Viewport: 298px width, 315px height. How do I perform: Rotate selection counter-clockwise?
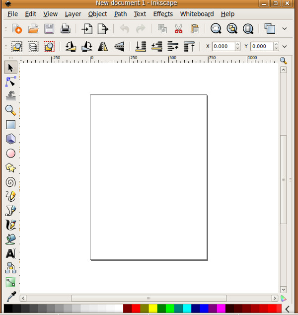[x=71, y=47]
